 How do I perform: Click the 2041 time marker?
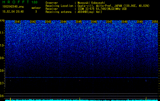click(x=18, y=22)
